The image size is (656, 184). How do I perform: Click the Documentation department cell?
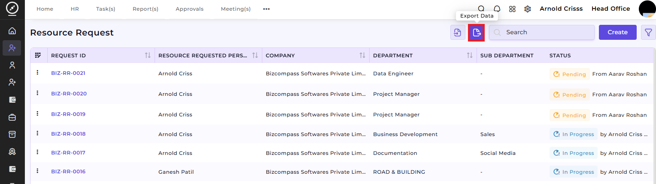pyautogui.click(x=395, y=153)
